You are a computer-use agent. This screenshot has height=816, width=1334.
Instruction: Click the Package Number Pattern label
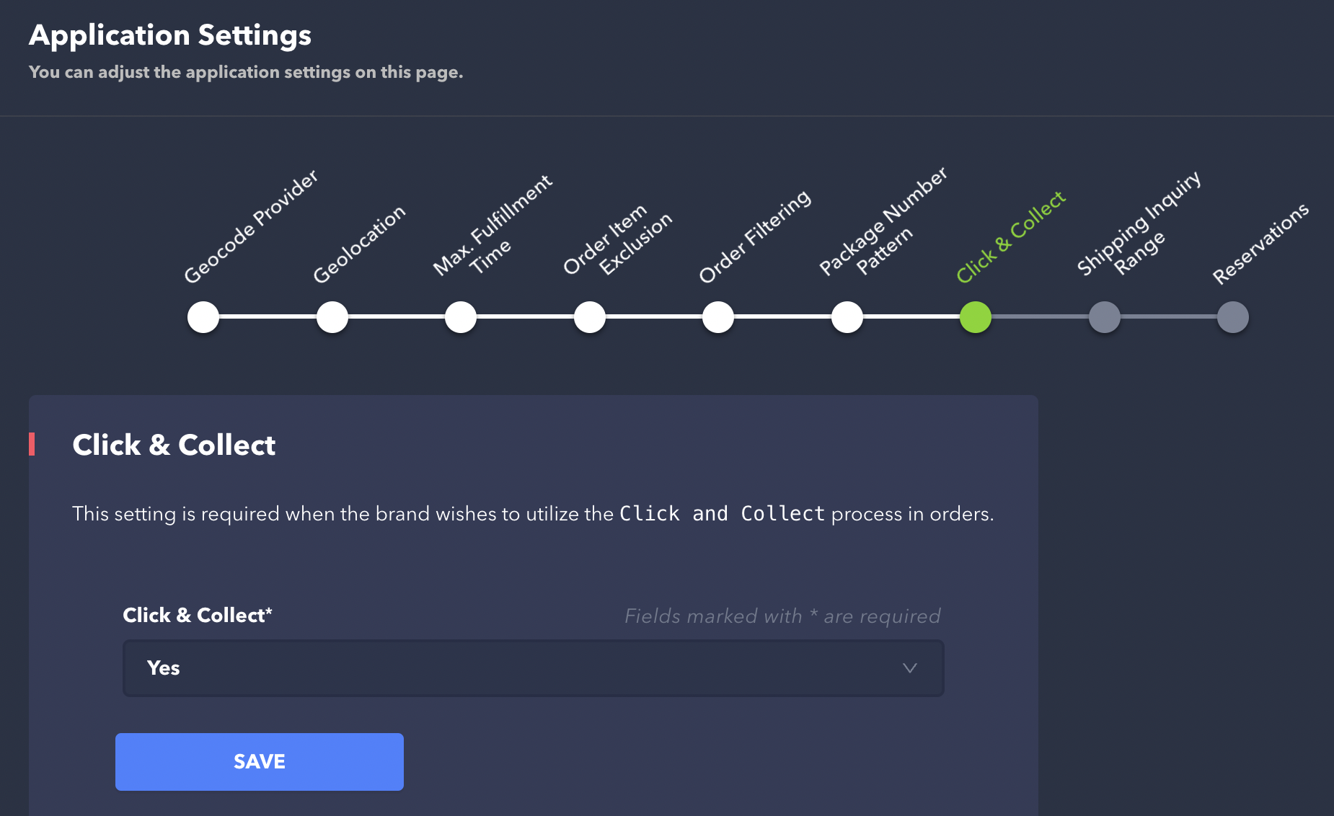click(x=883, y=223)
